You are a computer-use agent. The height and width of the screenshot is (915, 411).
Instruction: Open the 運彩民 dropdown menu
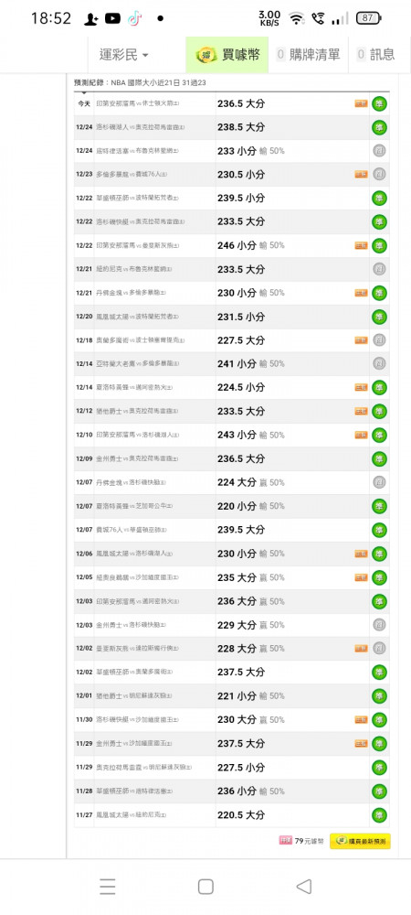click(123, 55)
